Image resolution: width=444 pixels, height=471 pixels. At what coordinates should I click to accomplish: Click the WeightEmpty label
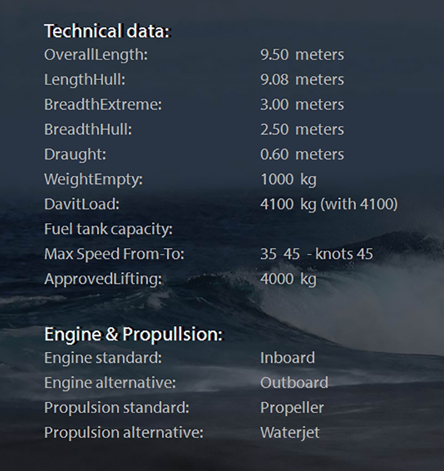tap(94, 179)
